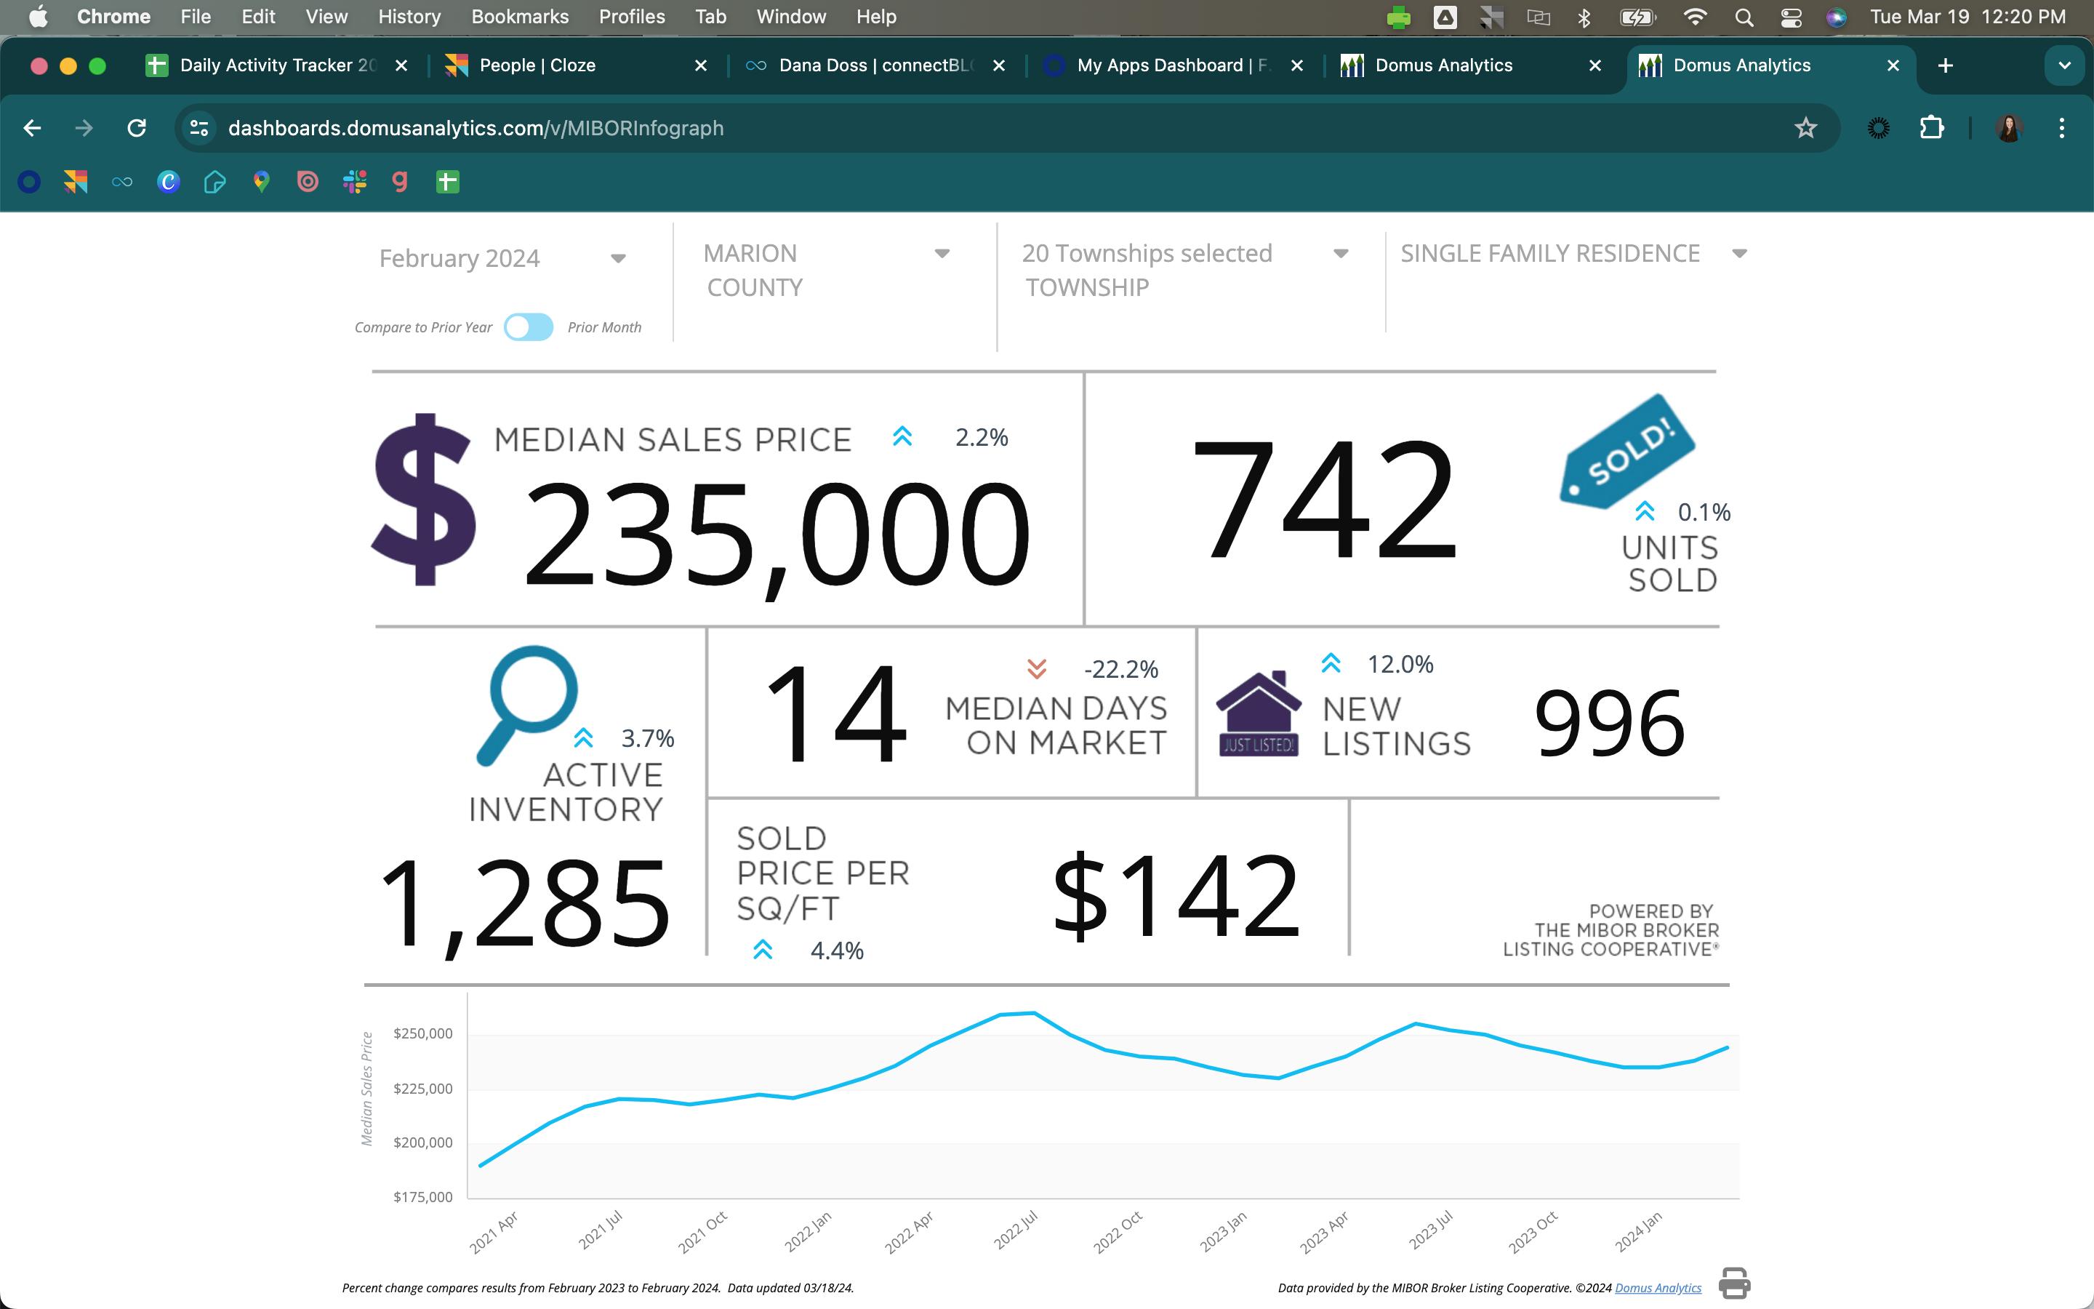Open a new tab with plus button
Viewport: 2094px width, 1309px height.
tap(1945, 65)
